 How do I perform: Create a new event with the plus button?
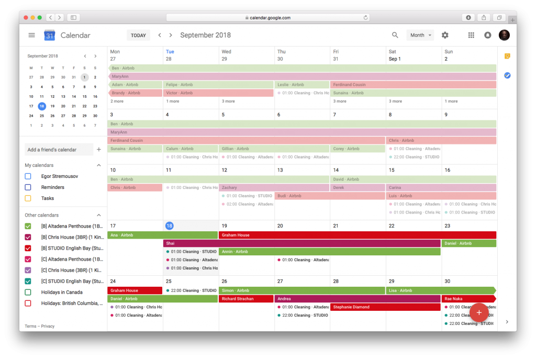(x=479, y=312)
